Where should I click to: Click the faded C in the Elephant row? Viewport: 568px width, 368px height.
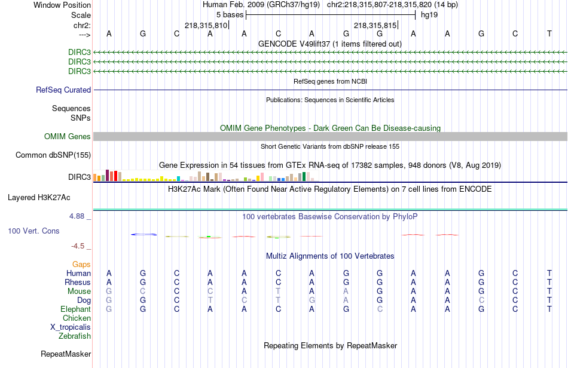[380, 309]
